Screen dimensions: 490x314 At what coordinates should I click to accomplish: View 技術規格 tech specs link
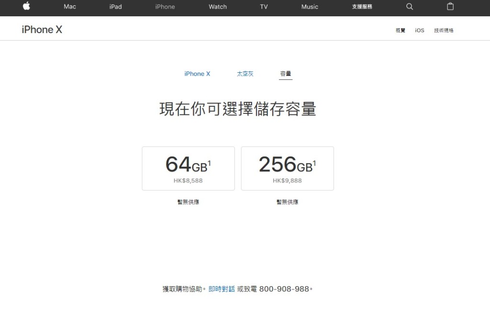click(x=444, y=30)
